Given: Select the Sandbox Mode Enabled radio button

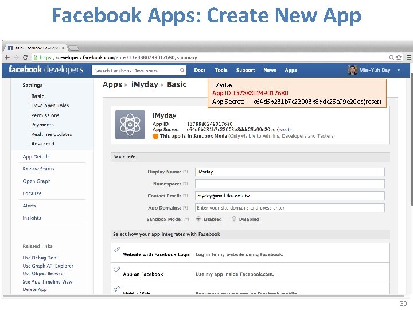Looking at the screenshot, I should coord(198,219).
